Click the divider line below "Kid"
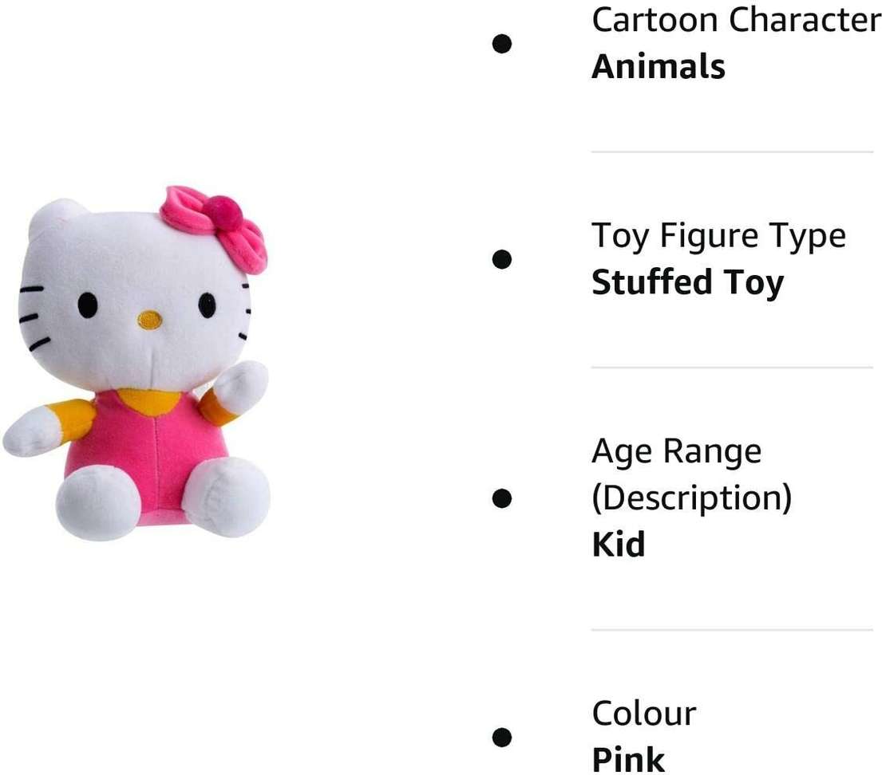This screenshot has width=882, height=775. pos(732,630)
